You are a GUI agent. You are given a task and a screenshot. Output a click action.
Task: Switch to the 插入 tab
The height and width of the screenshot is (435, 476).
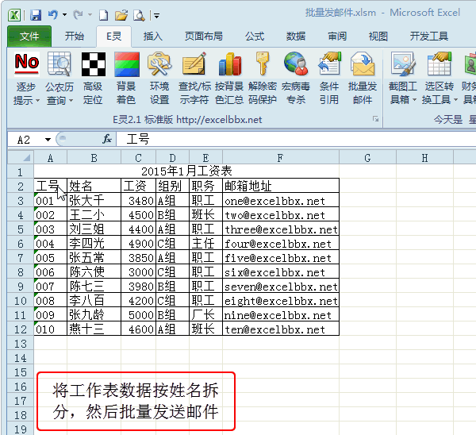click(152, 37)
